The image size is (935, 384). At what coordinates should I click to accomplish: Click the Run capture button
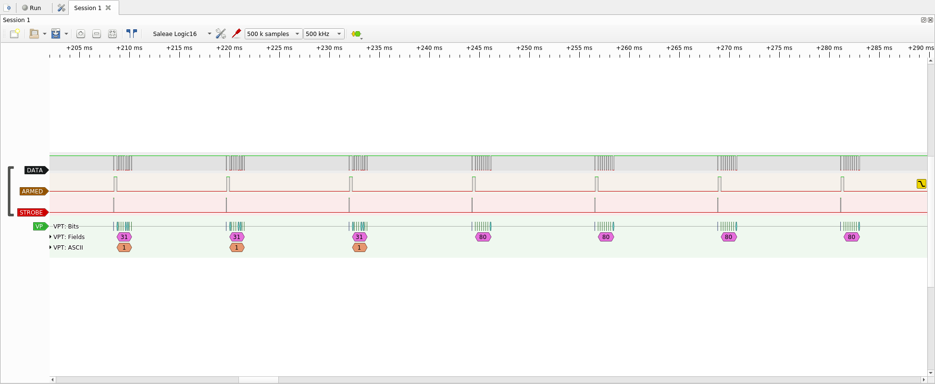tap(32, 8)
